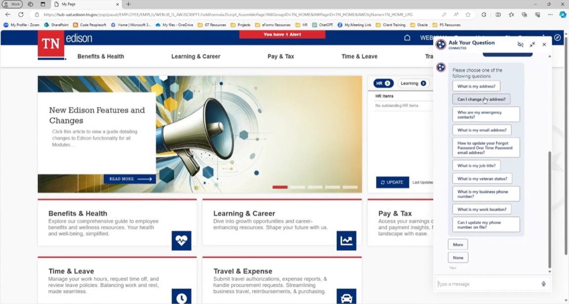Image resolution: width=569 pixels, height=304 pixels.
Task: Expand the Benefits & Health menu
Action: (101, 57)
